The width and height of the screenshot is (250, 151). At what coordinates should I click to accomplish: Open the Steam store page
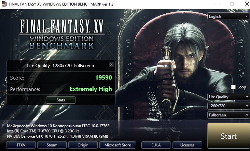click(52, 145)
